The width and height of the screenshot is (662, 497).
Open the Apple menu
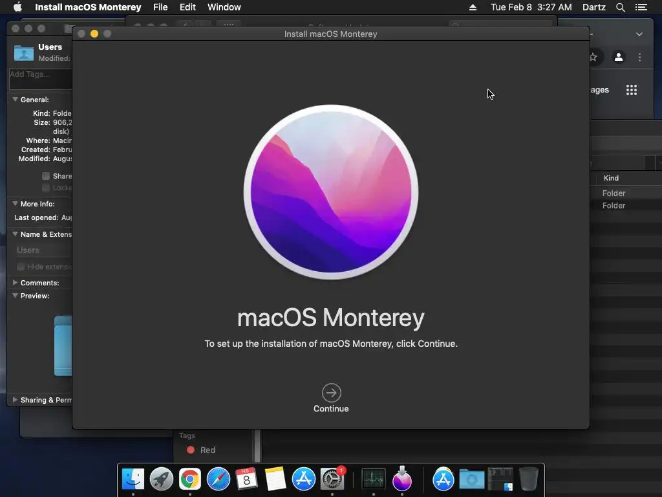pos(17,7)
